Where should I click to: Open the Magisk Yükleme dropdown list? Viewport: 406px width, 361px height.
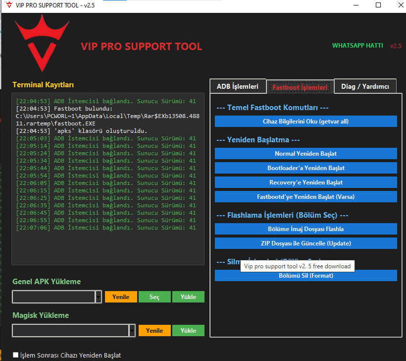point(132,330)
